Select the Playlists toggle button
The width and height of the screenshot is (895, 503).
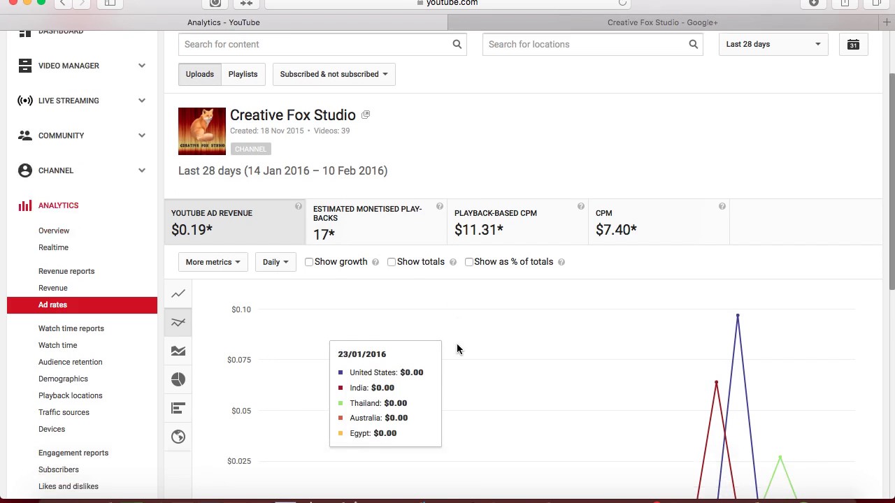pos(243,74)
